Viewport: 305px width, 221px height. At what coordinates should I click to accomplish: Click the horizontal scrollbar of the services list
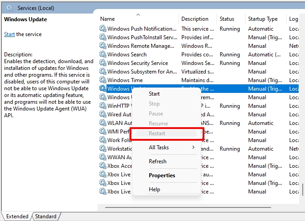(188, 207)
